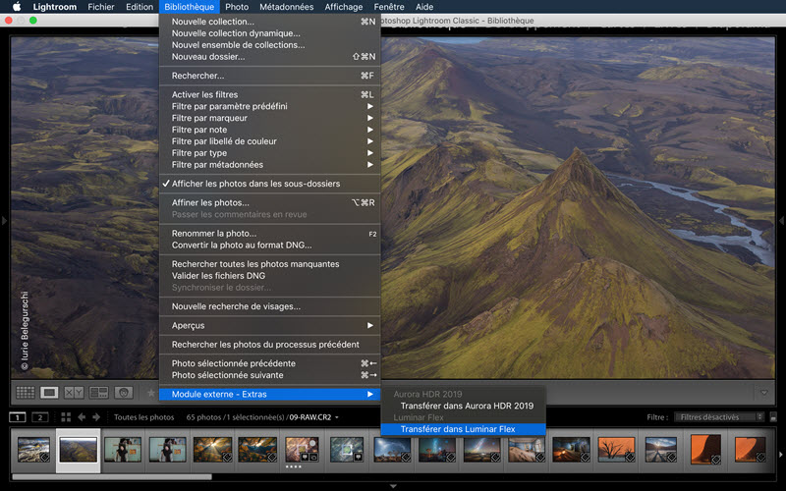Select main display button 1
The width and height of the screenshot is (786, 491).
(x=18, y=417)
